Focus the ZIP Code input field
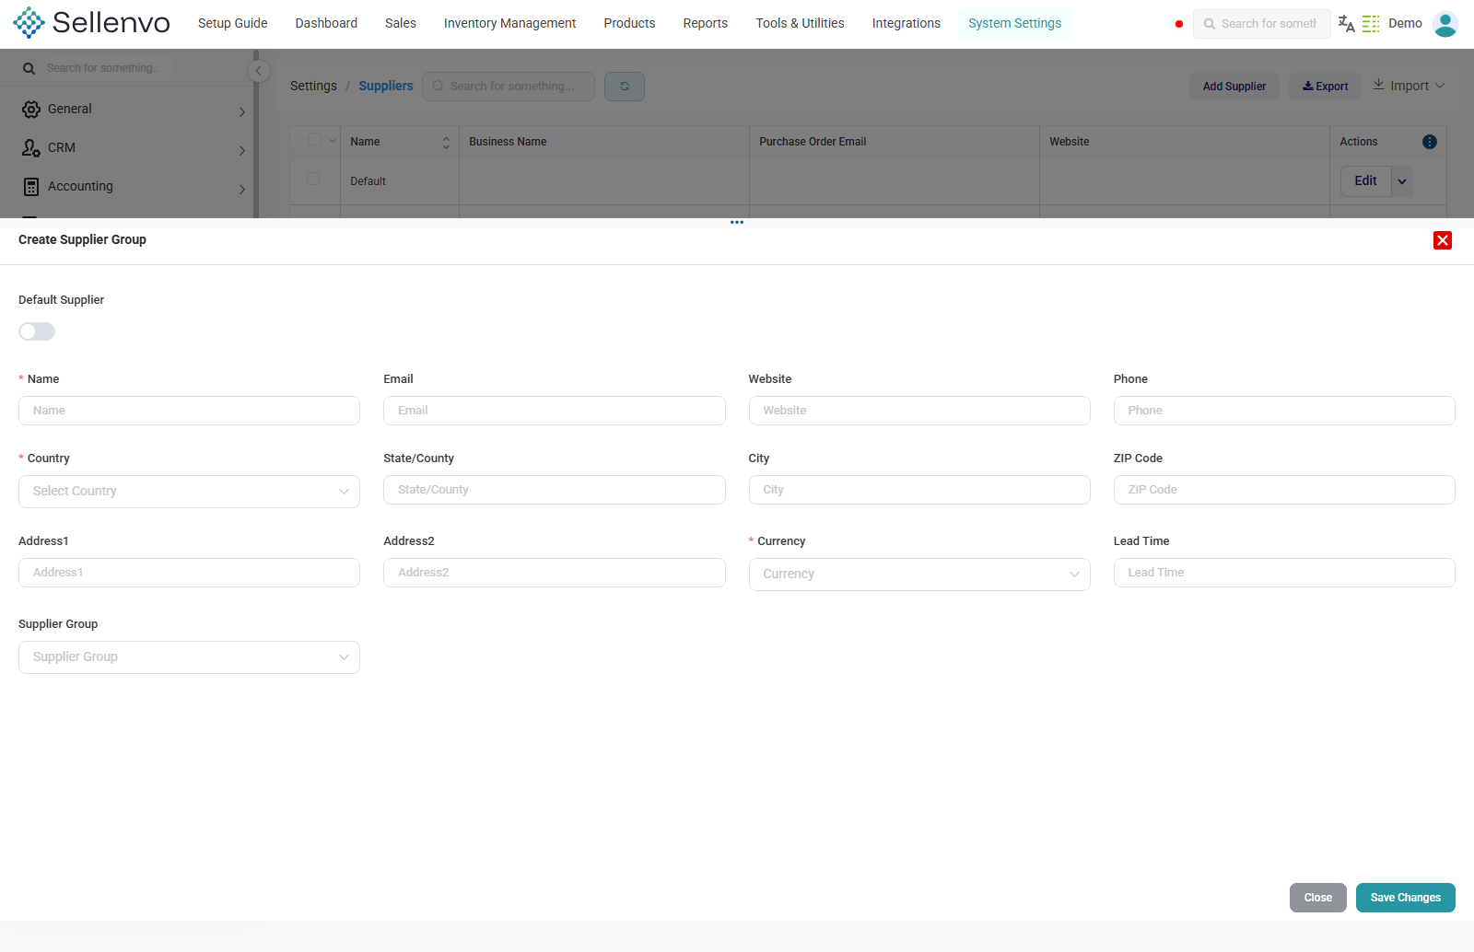The height and width of the screenshot is (952, 1474). pyautogui.click(x=1284, y=490)
